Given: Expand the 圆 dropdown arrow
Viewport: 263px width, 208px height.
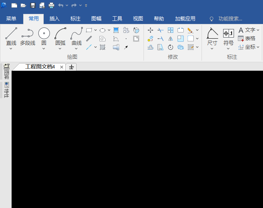Looking at the screenshot, I should [44, 49].
